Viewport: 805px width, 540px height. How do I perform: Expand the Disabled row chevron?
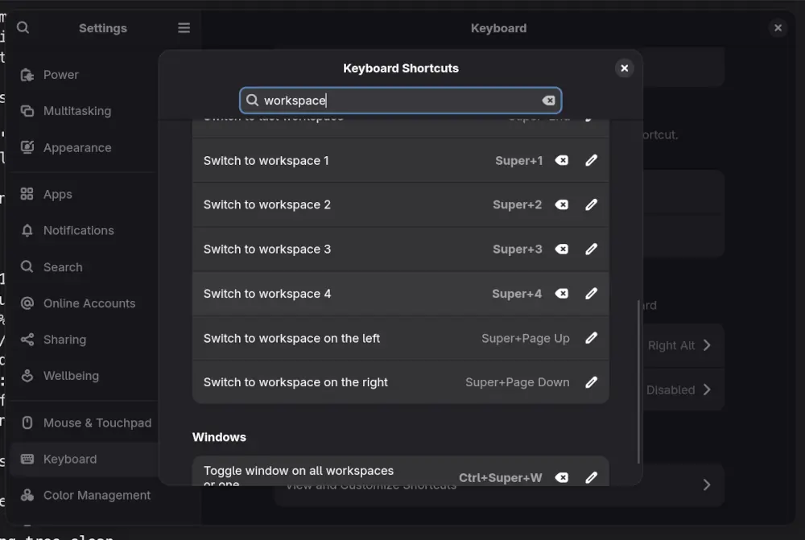click(707, 390)
